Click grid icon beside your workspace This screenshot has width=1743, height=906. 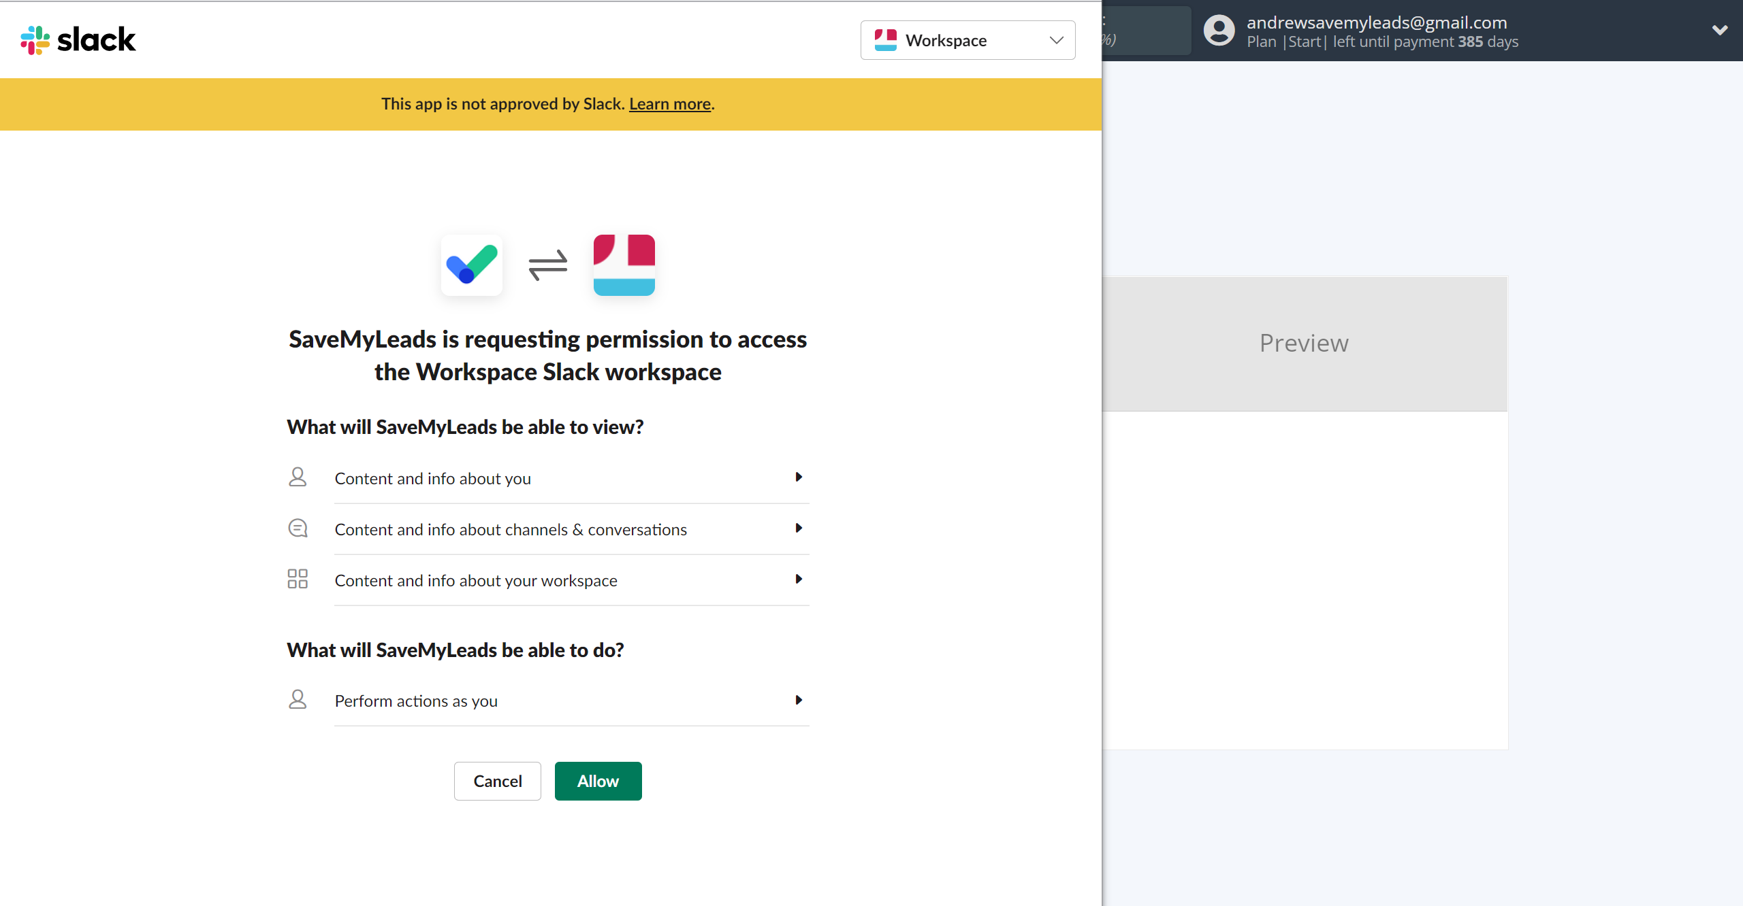298,579
